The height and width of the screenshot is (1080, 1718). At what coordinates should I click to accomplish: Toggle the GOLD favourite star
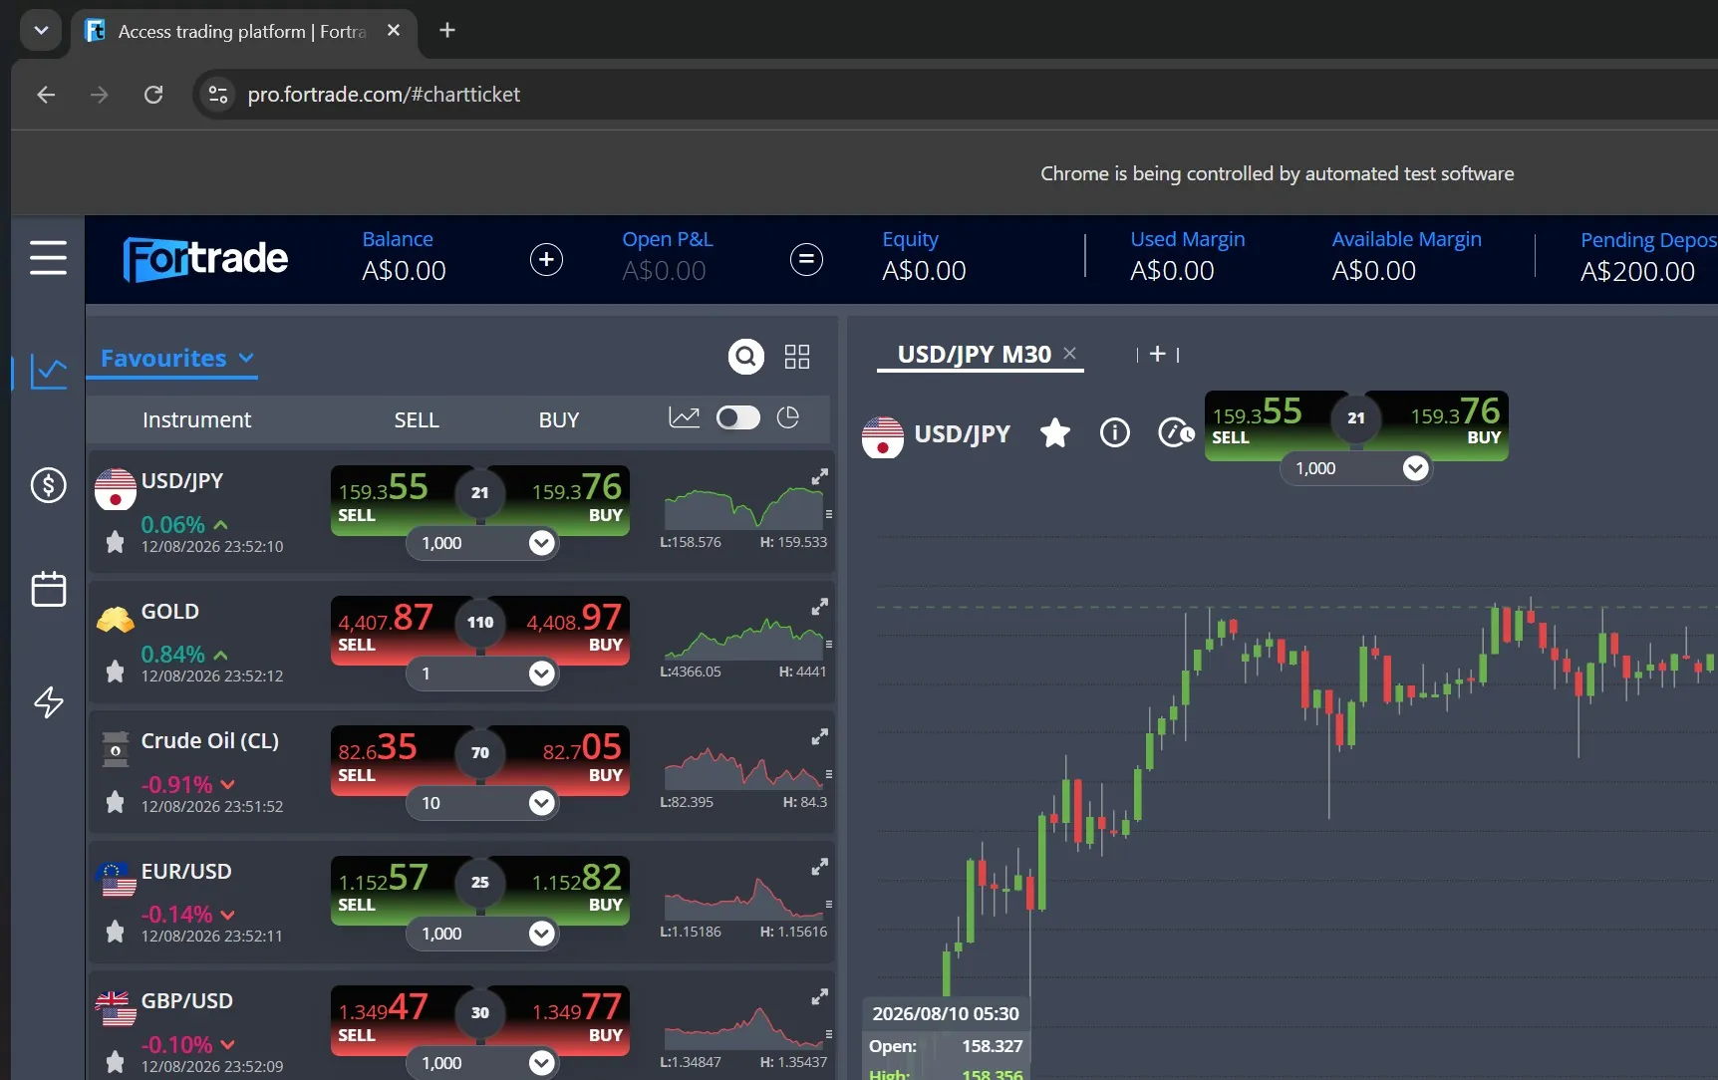(115, 672)
